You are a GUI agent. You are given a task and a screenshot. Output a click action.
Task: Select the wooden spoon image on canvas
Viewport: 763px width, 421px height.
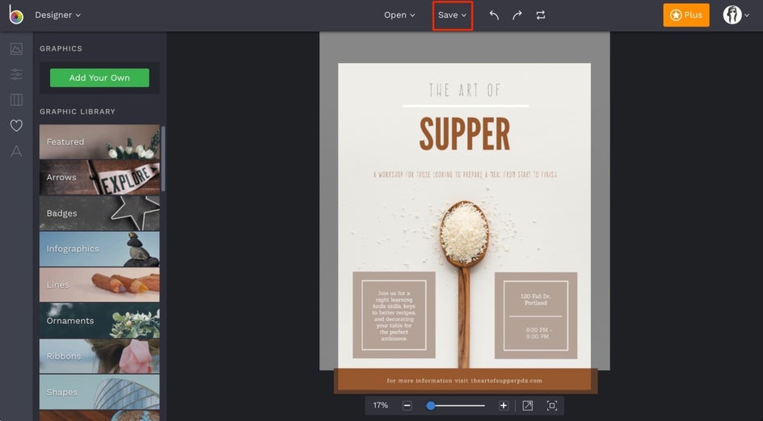point(464,284)
